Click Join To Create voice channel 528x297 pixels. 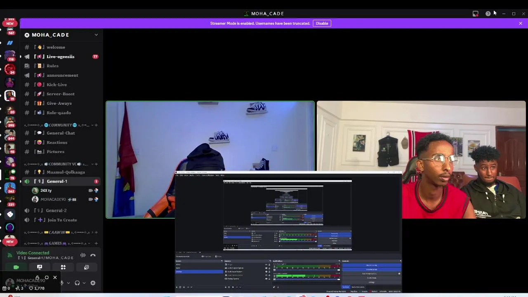pyautogui.click(x=62, y=220)
